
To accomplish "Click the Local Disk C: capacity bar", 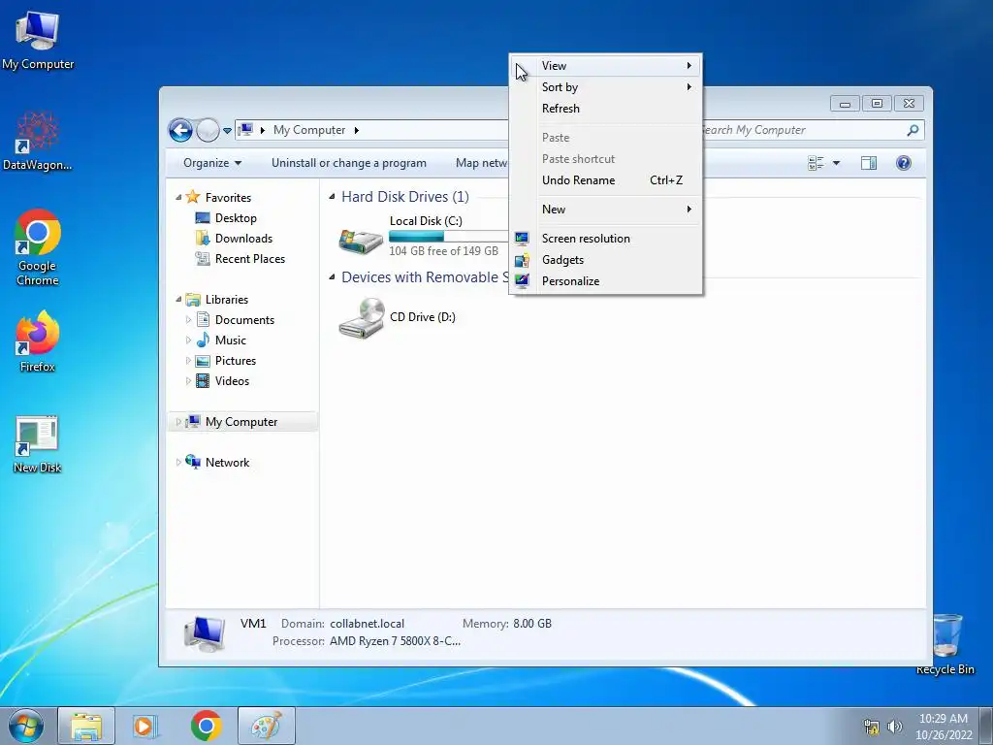I will 448,237.
